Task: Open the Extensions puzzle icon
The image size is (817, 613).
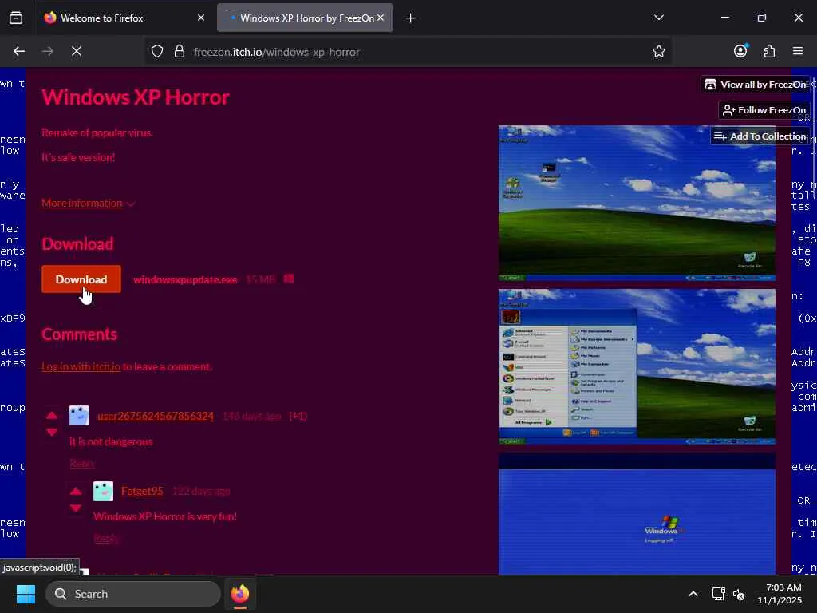Action: point(769,51)
